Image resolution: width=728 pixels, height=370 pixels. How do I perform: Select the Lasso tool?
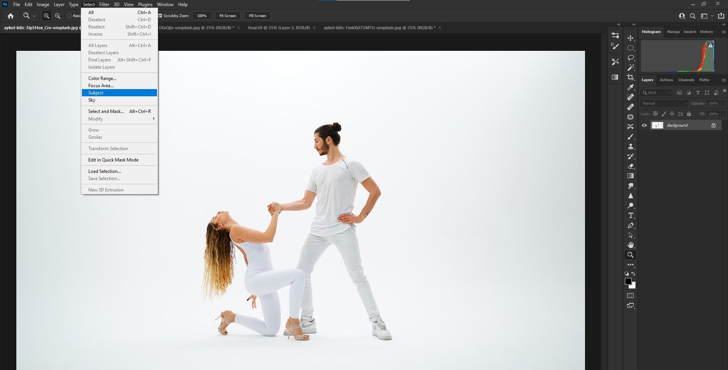[631, 58]
